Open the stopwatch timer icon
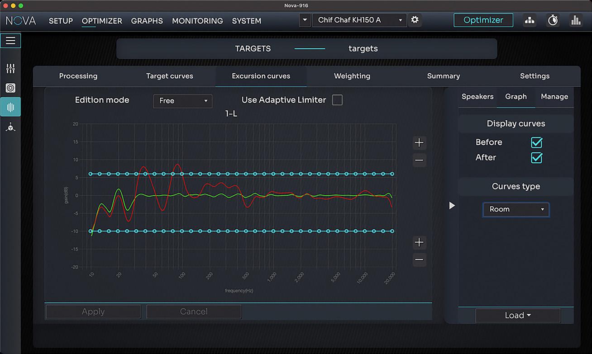Screen dimensions: 592x354 [553, 20]
